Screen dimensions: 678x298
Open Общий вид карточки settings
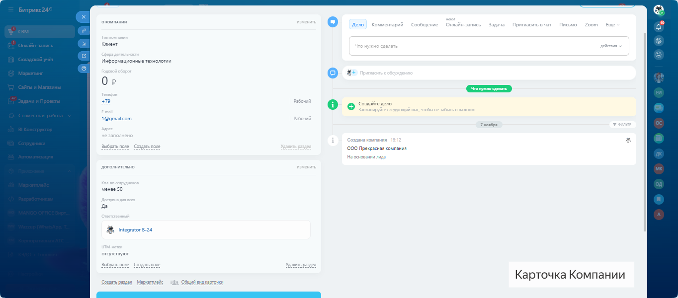tap(202, 282)
